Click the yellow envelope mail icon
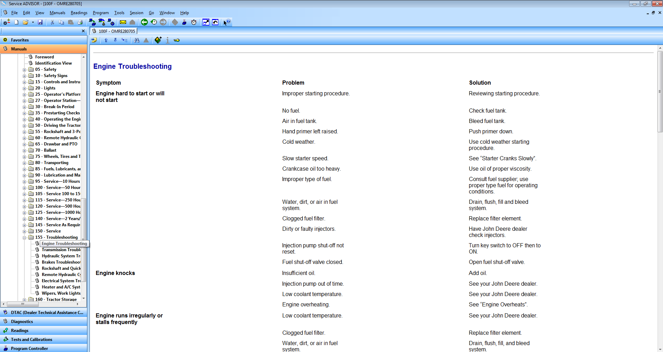Viewport: 663px width, 352px height. tap(123, 22)
